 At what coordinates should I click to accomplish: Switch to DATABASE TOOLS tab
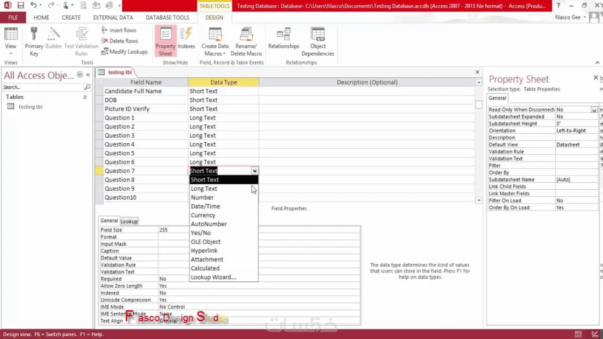(x=167, y=17)
